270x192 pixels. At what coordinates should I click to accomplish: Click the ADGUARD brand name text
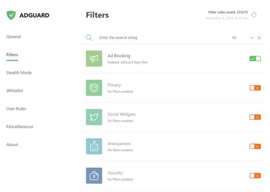34,16
